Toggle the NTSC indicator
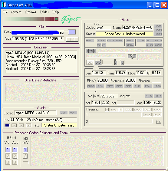The width and height of the screenshot is (168, 171). 157,86
